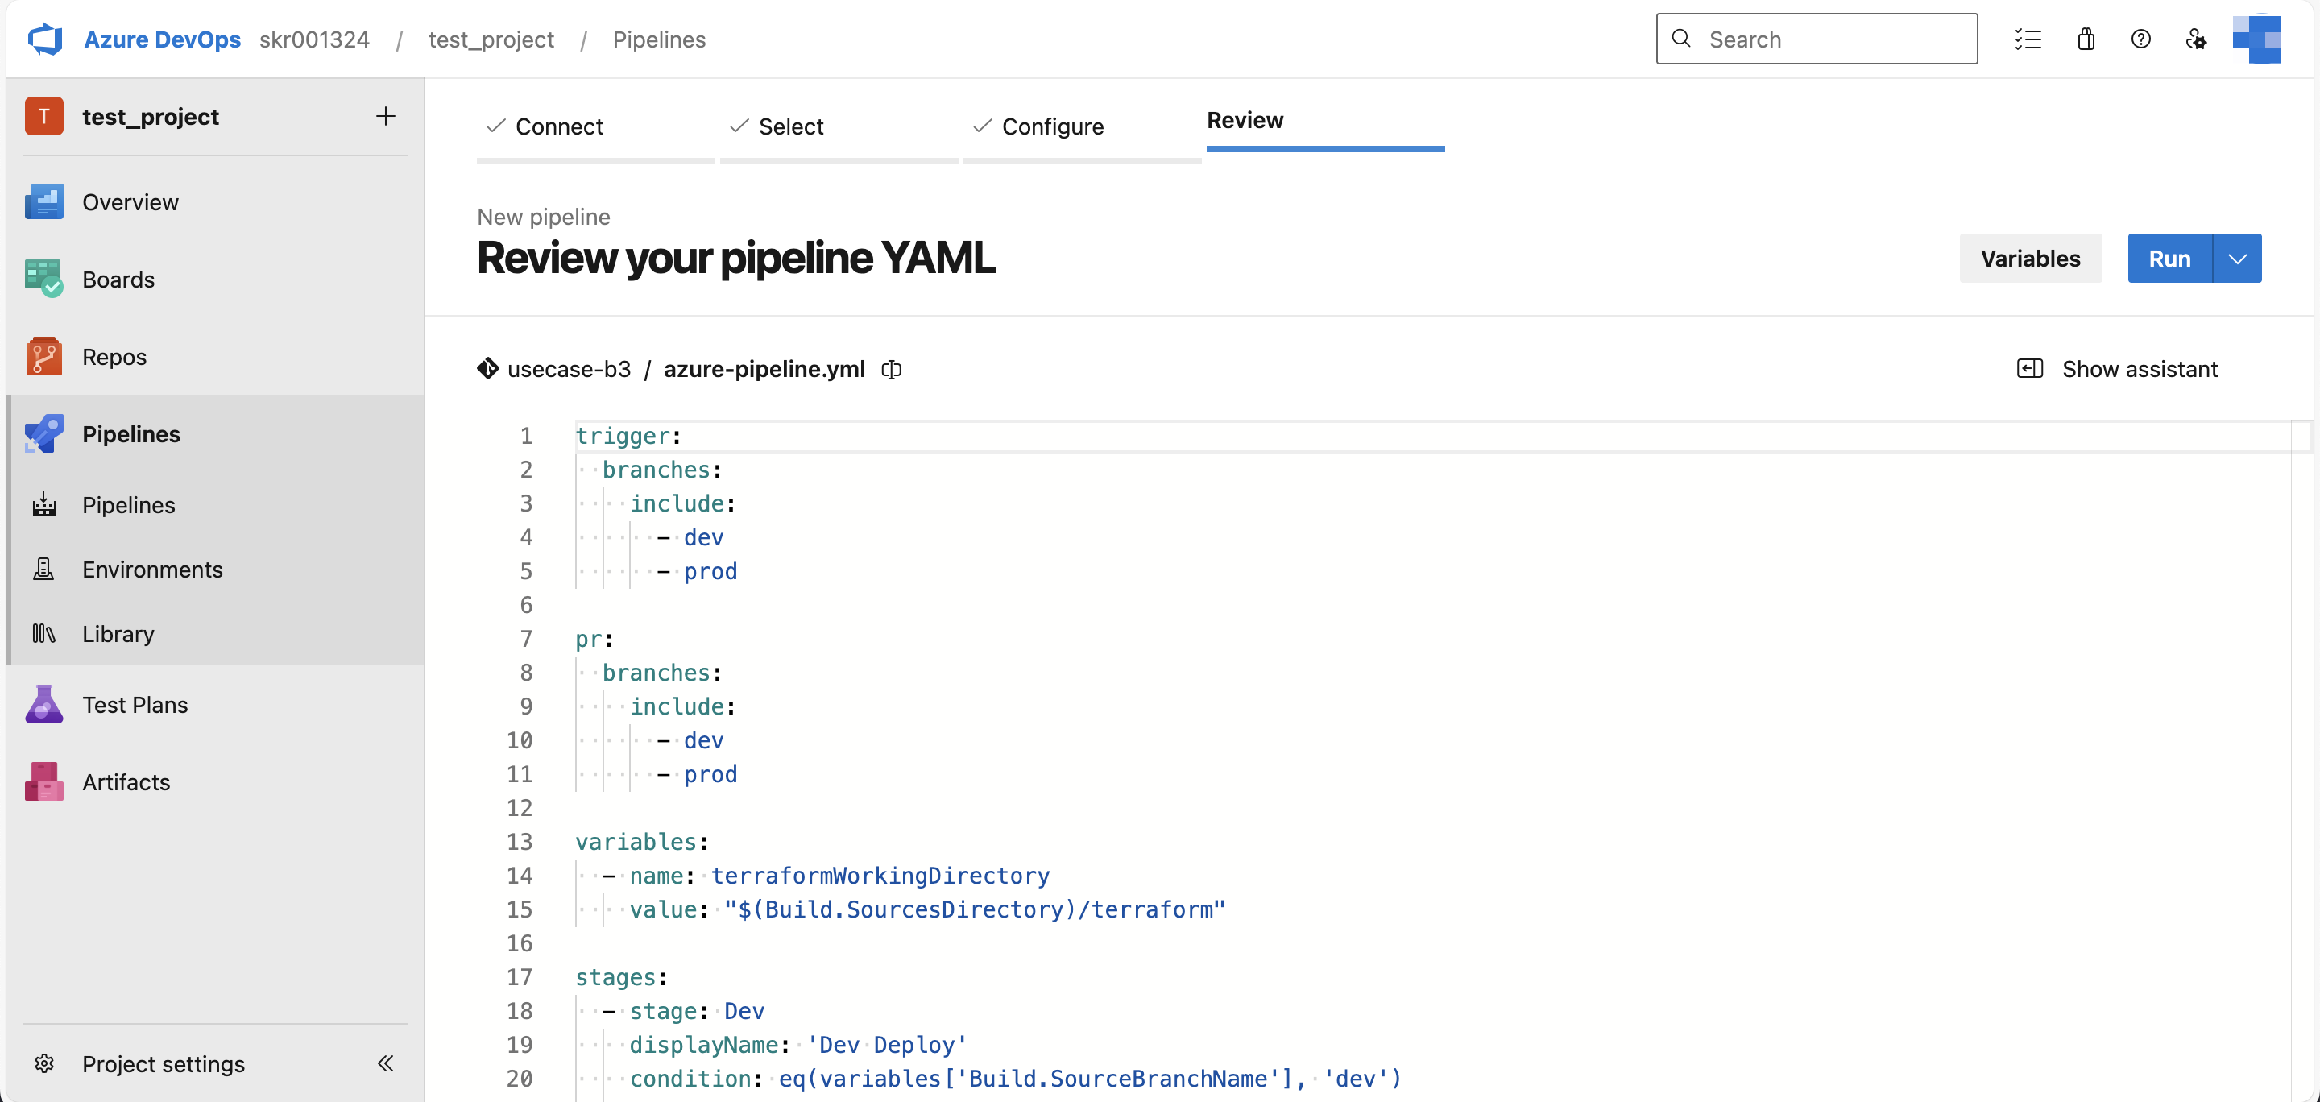Image resolution: width=2320 pixels, height=1102 pixels.
Task: Open the Artifacts section
Action: [x=126, y=781]
